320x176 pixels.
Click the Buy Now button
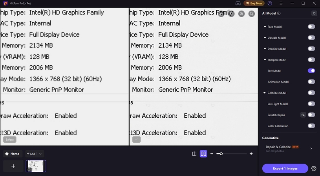coord(254,3)
